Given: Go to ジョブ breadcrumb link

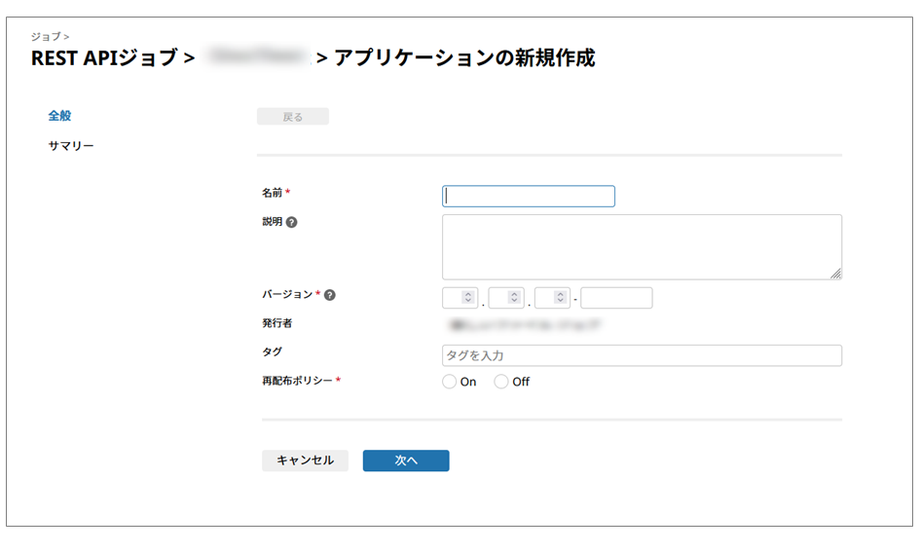Looking at the screenshot, I should click(x=45, y=36).
